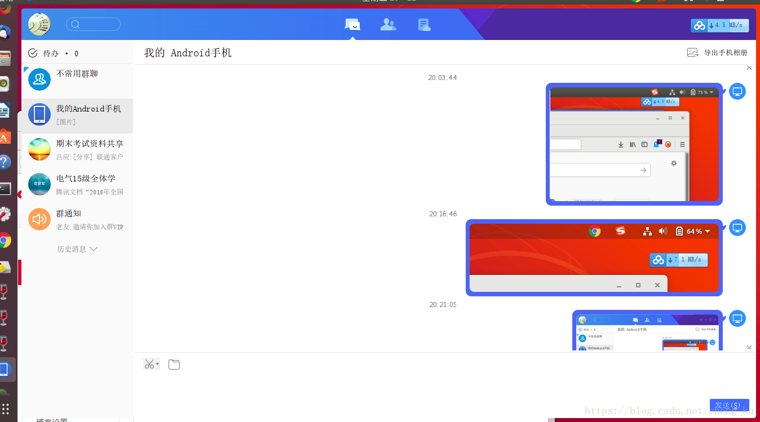The height and width of the screenshot is (422, 760).
Task: Open LibreOffice Writer in the dock
Action: [5, 110]
